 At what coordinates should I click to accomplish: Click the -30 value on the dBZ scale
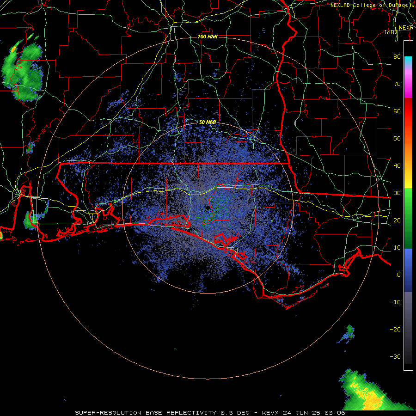(395, 356)
